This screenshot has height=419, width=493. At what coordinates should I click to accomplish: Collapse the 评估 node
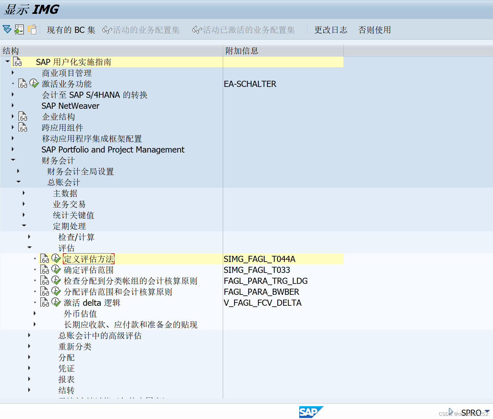pos(29,247)
